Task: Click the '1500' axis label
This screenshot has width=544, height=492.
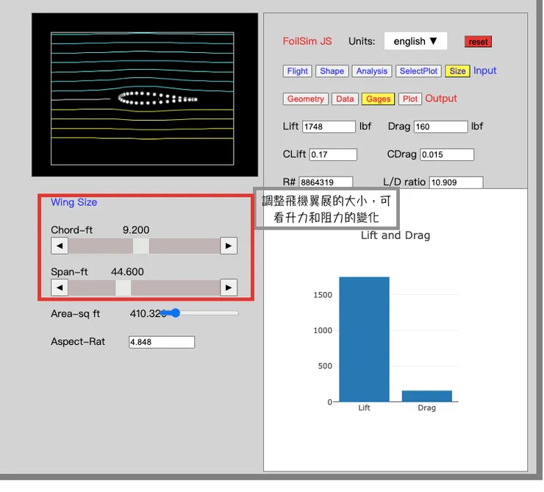Action: pyautogui.click(x=323, y=295)
